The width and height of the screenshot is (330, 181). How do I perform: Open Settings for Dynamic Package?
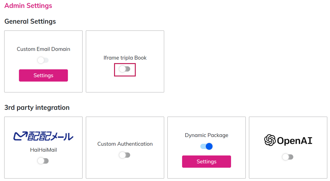pos(206,162)
